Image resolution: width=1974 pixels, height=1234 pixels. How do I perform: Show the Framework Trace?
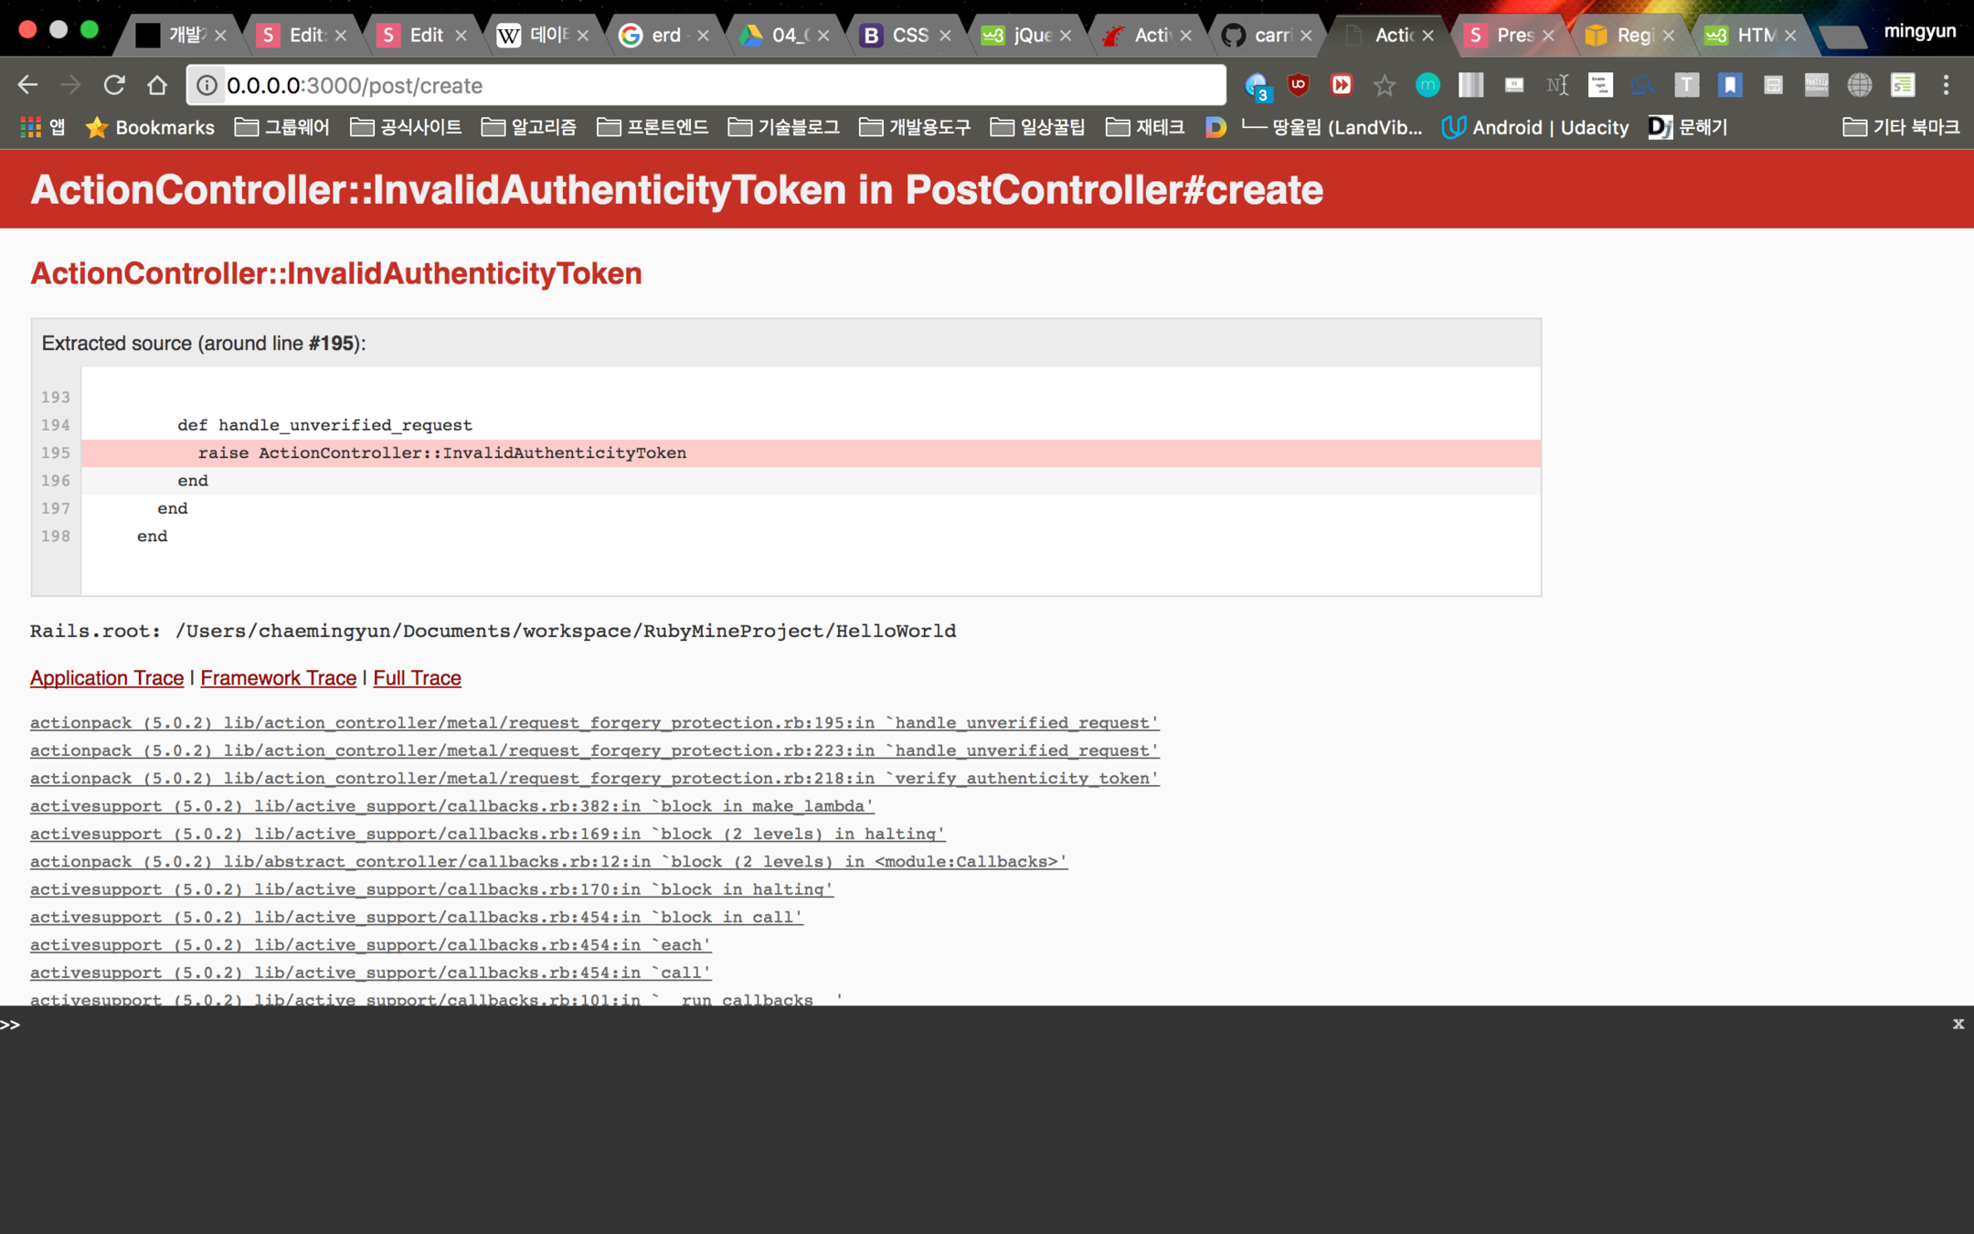(x=278, y=677)
